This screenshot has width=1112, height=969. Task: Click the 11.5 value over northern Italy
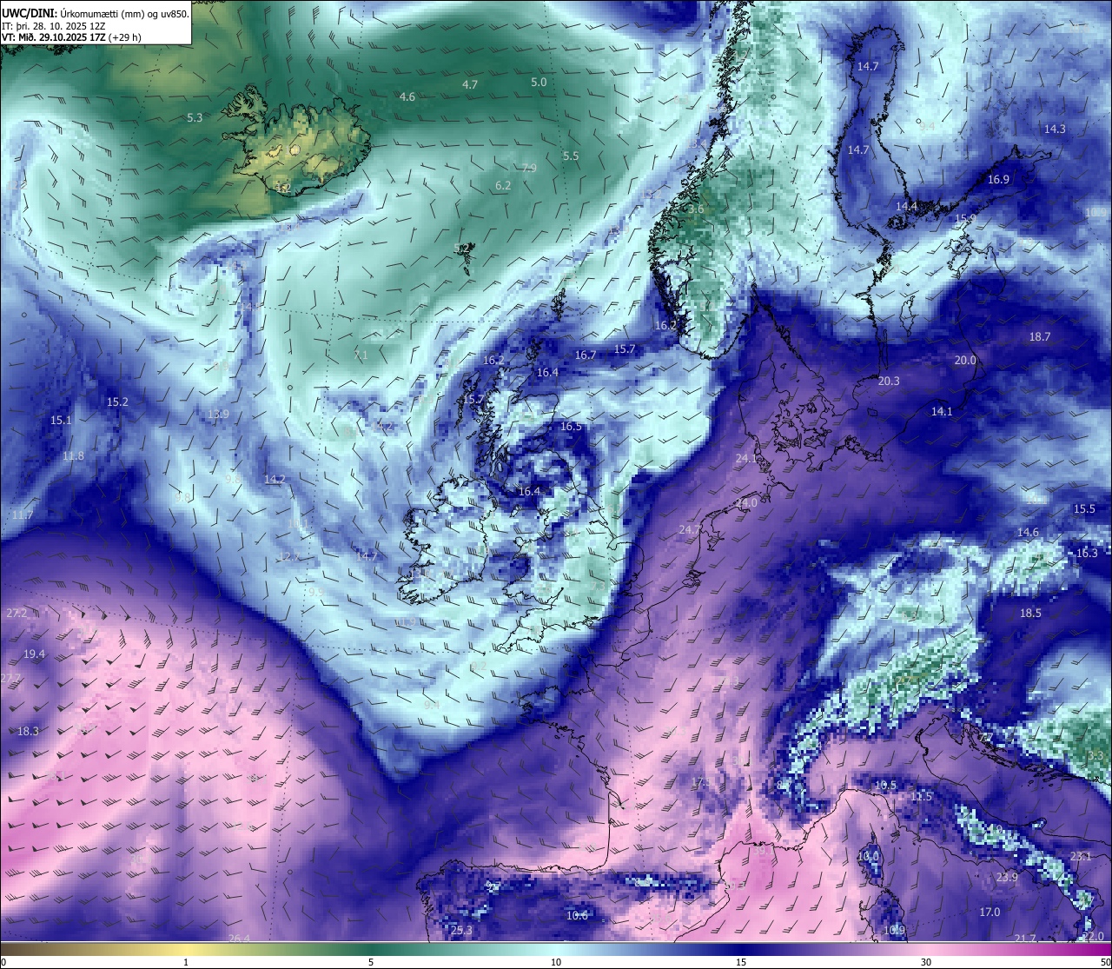click(921, 797)
